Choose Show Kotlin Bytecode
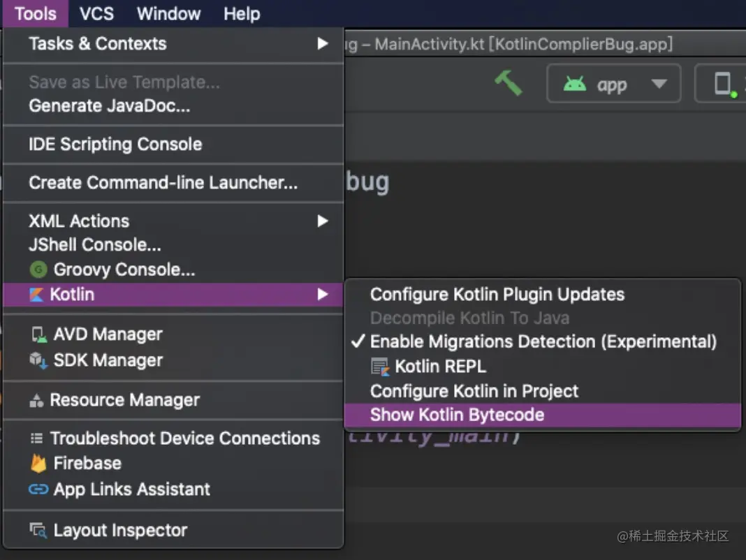This screenshot has width=746, height=560. (x=542, y=415)
